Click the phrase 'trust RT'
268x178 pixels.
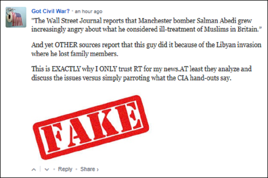[x=130, y=69]
